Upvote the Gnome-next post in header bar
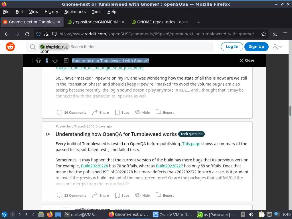 click(x=38, y=60)
